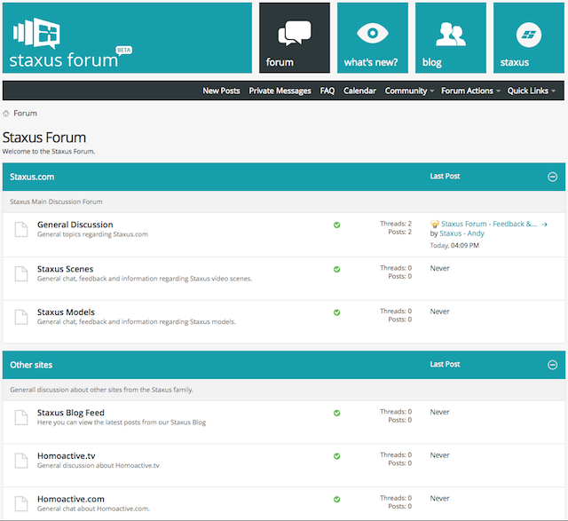Image resolution: width=568 pixels, height=521 pixels.
Task: Collapse the Staxus.com category
Action: [552, 177]
